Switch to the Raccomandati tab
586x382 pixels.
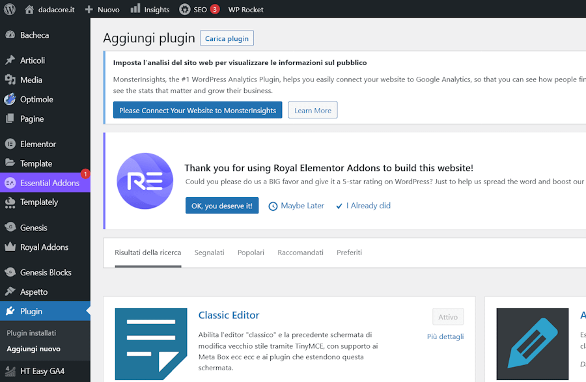[300, 252]
